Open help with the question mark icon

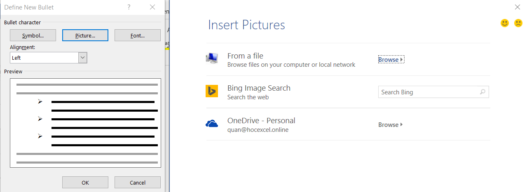point(129,7)
